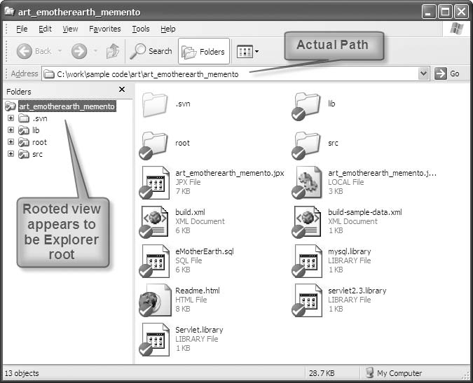Expand the lib folder tree node
Screen dimensions: 473x383
coord(11,130)
